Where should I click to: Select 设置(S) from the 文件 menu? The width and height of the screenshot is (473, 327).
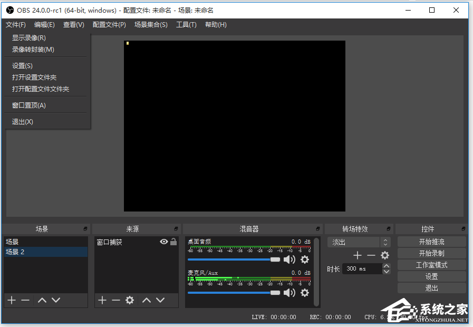pos(22,65)
